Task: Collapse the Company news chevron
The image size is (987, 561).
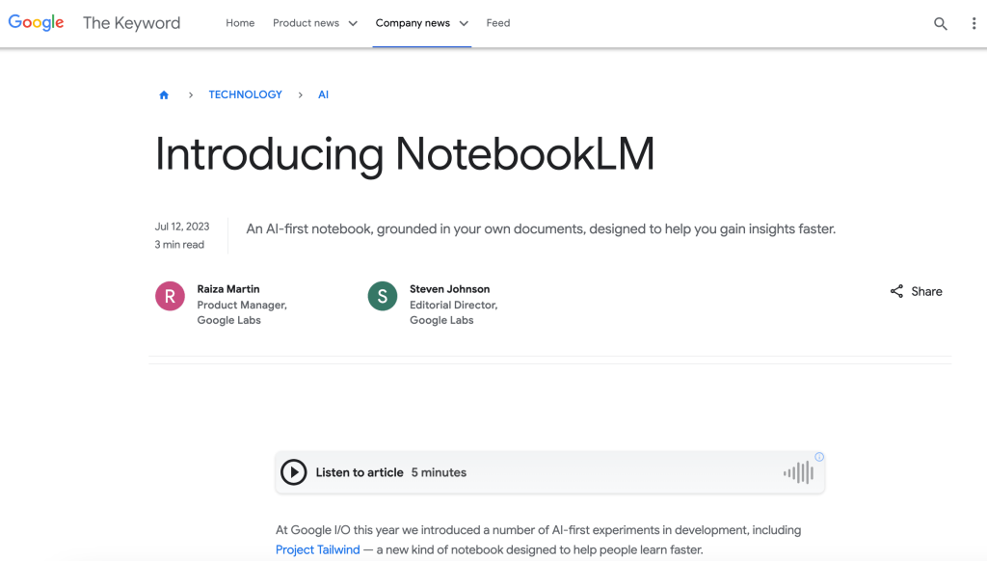Action: [464, 23]
